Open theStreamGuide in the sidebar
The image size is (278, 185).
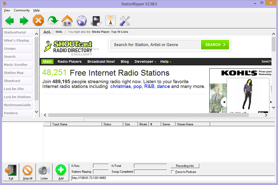18,105
